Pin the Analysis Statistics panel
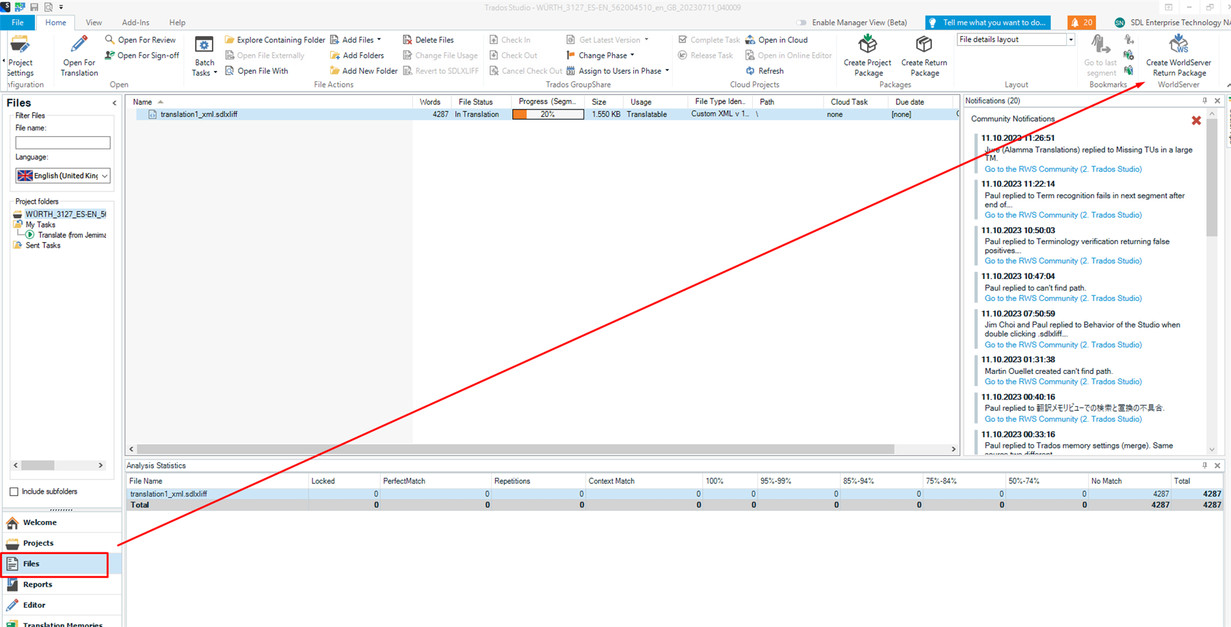Screen dimensions: 1231x627 pos(1205,466)
